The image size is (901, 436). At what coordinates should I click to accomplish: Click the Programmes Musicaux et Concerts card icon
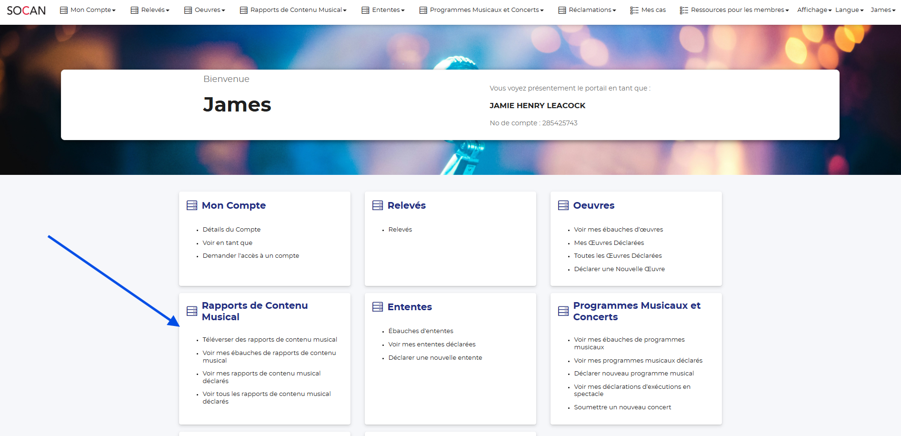(563, 311)
